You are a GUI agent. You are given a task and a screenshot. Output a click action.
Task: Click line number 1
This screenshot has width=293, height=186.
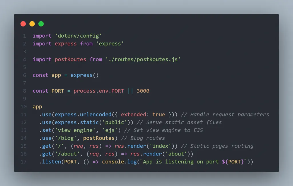click(x=24, y=35)
